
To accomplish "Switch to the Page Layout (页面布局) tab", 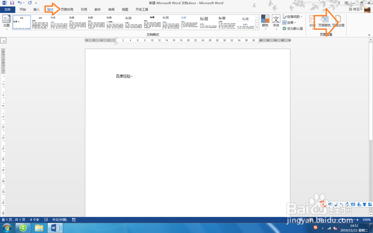I will (x=67, y=9).
